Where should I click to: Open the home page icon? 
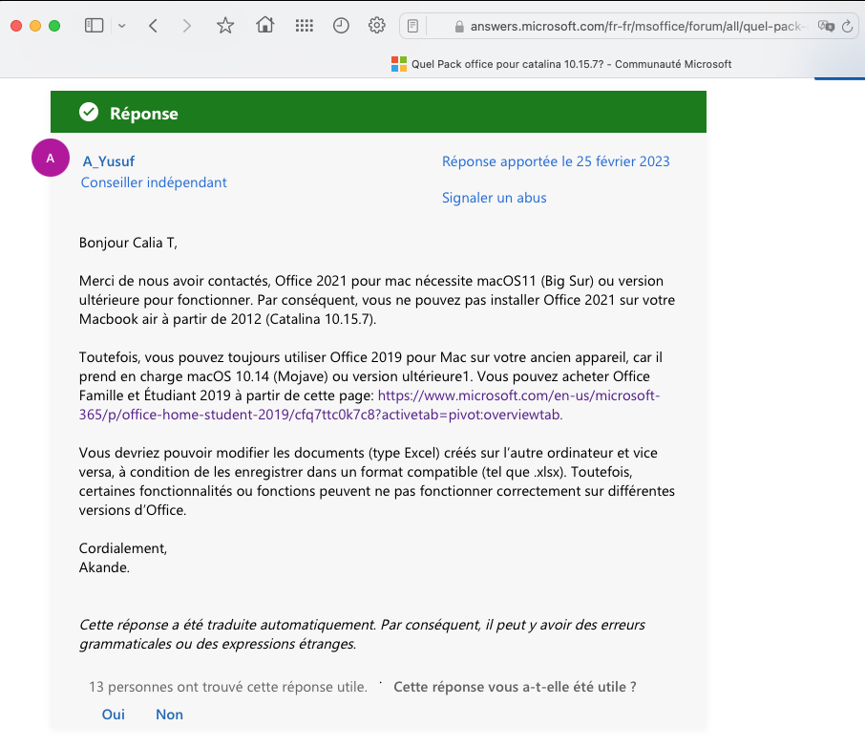coord(264,25)
